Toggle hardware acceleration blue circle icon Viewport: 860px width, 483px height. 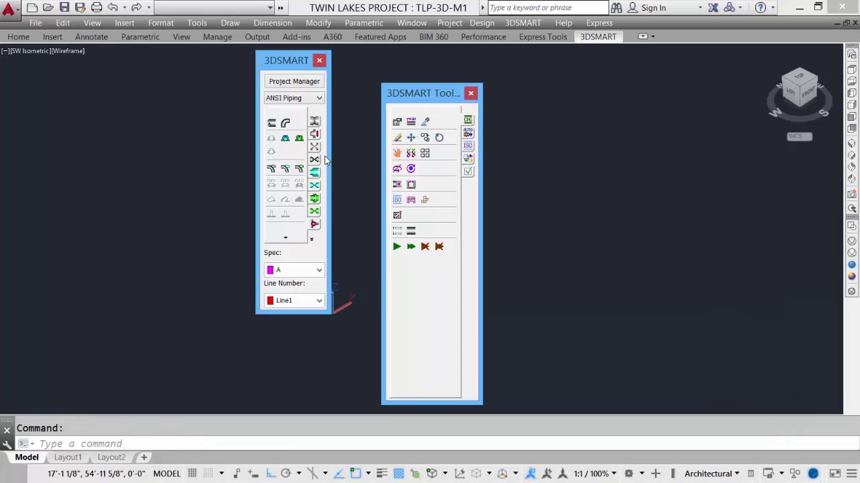click(813, 474)
